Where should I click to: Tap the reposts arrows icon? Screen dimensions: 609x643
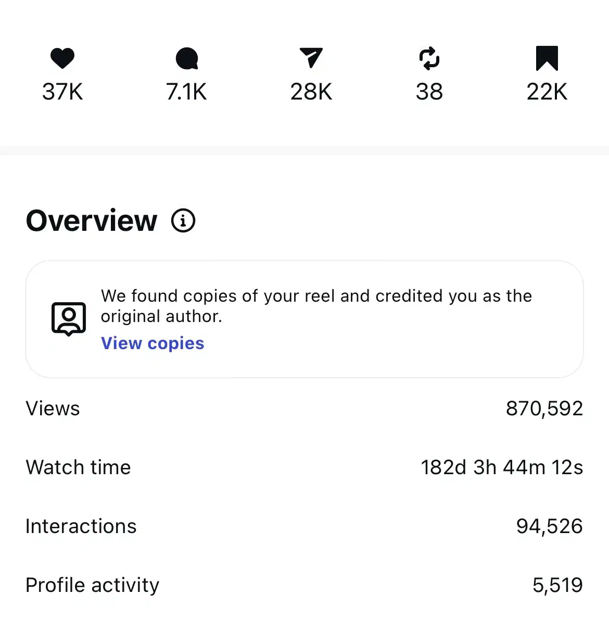click(429, 58)
